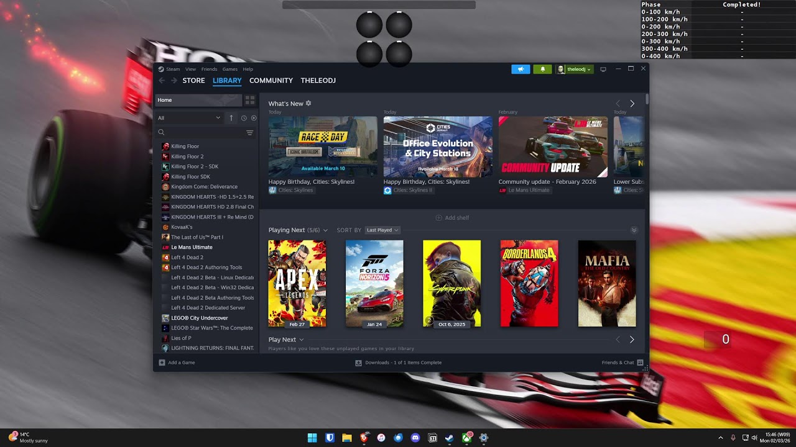The height and width of the screenshot is (447, 796).
Task: Switch to Big Picture mode icon
Action: (x=603, y=69)
